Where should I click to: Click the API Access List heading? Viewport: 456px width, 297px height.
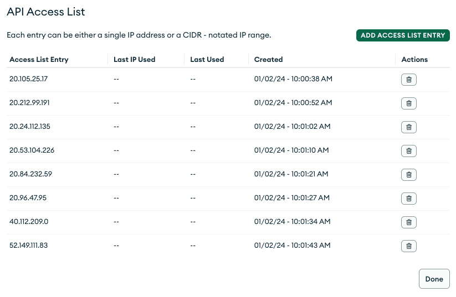[46, 12]
